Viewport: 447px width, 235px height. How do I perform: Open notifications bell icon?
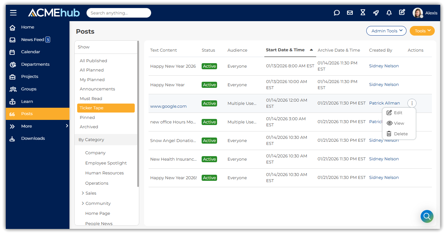click(x=389, y=13)
